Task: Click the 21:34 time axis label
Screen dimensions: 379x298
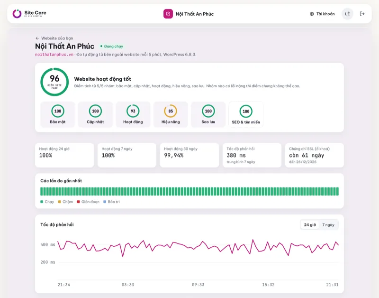Action: click(64, 285)
